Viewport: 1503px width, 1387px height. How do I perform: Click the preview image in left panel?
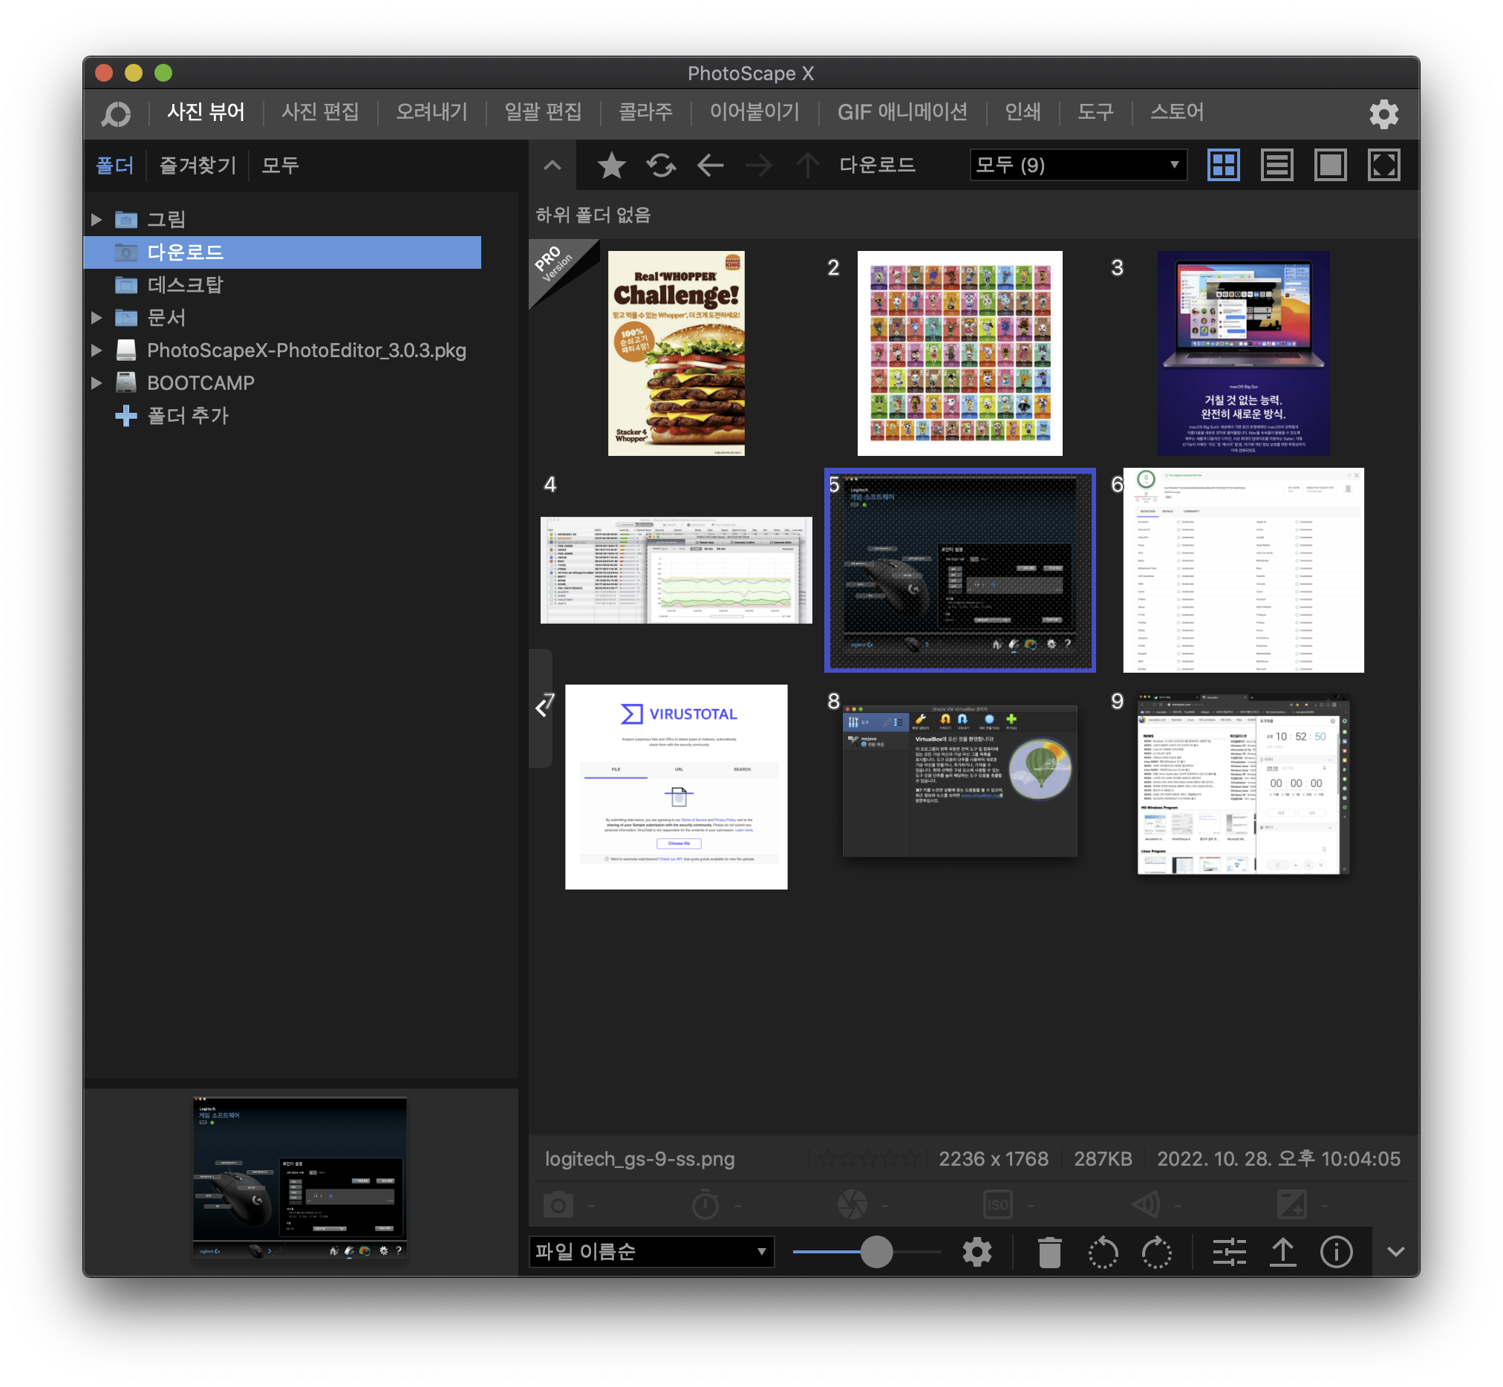click(299, 1178)
